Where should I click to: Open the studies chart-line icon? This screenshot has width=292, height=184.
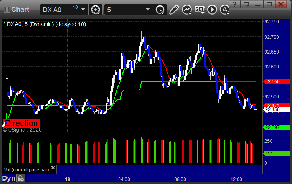pyautogui.click(x=187, y=10)
